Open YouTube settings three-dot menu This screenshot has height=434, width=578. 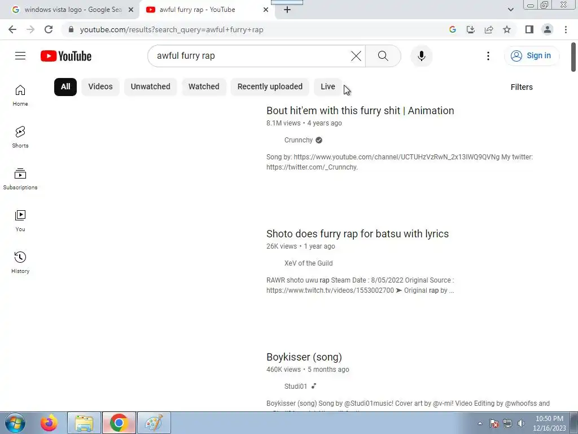(x=488, y=56)
